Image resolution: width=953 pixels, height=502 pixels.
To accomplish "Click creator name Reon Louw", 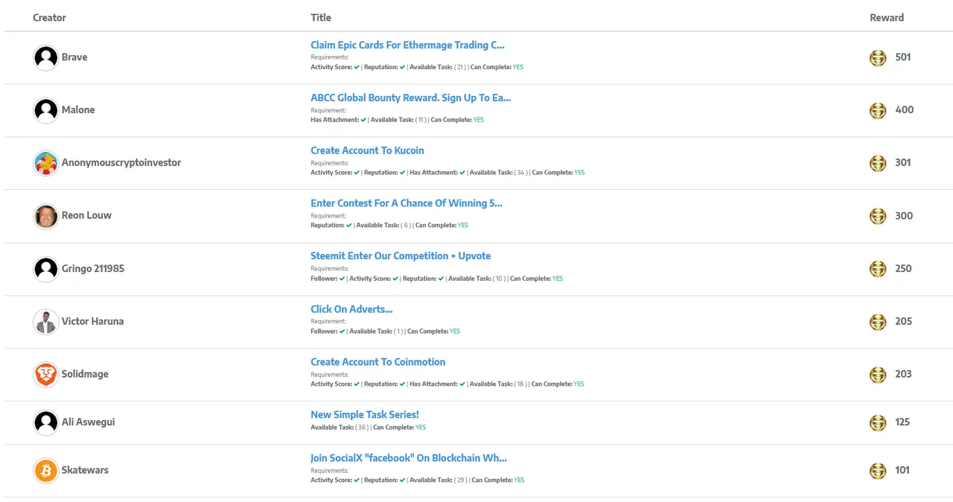I will [86, 216].
